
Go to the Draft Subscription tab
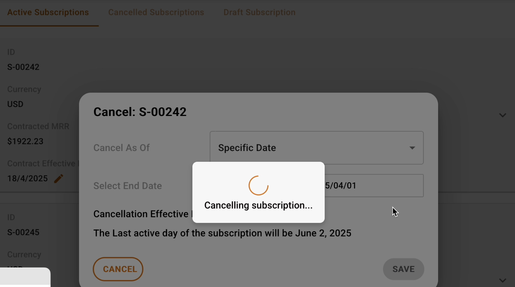[259, 12]
